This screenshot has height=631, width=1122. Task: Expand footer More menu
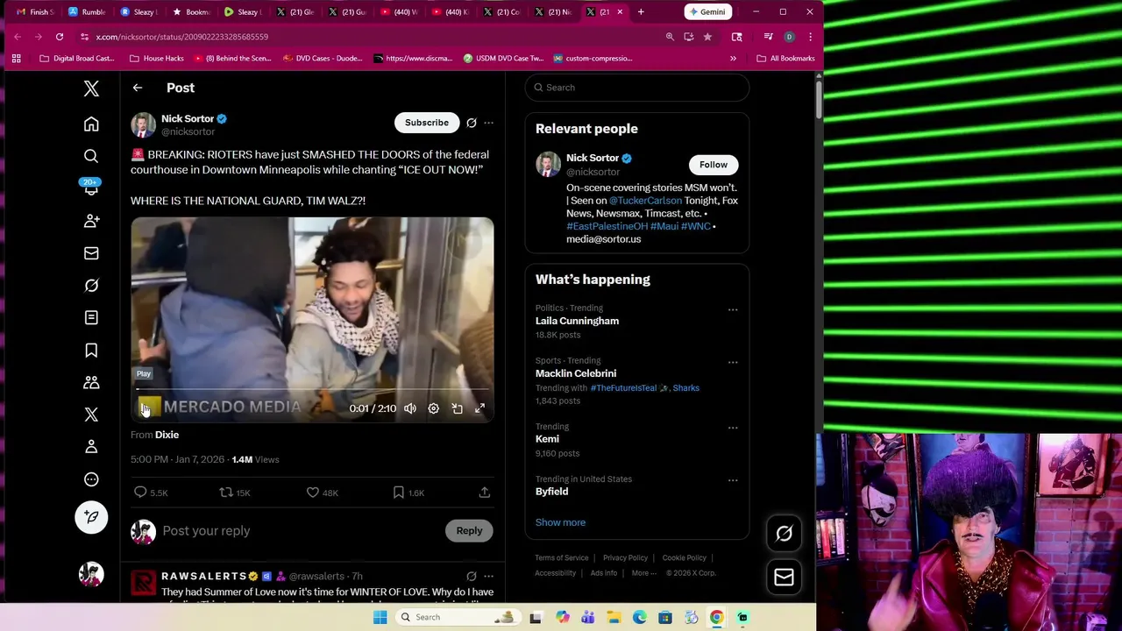click(x=643, y=573)
